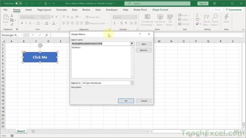This screenshot has width=246, height=138.
Task: Toggle Bold formatting
Action: pos(22,23)
